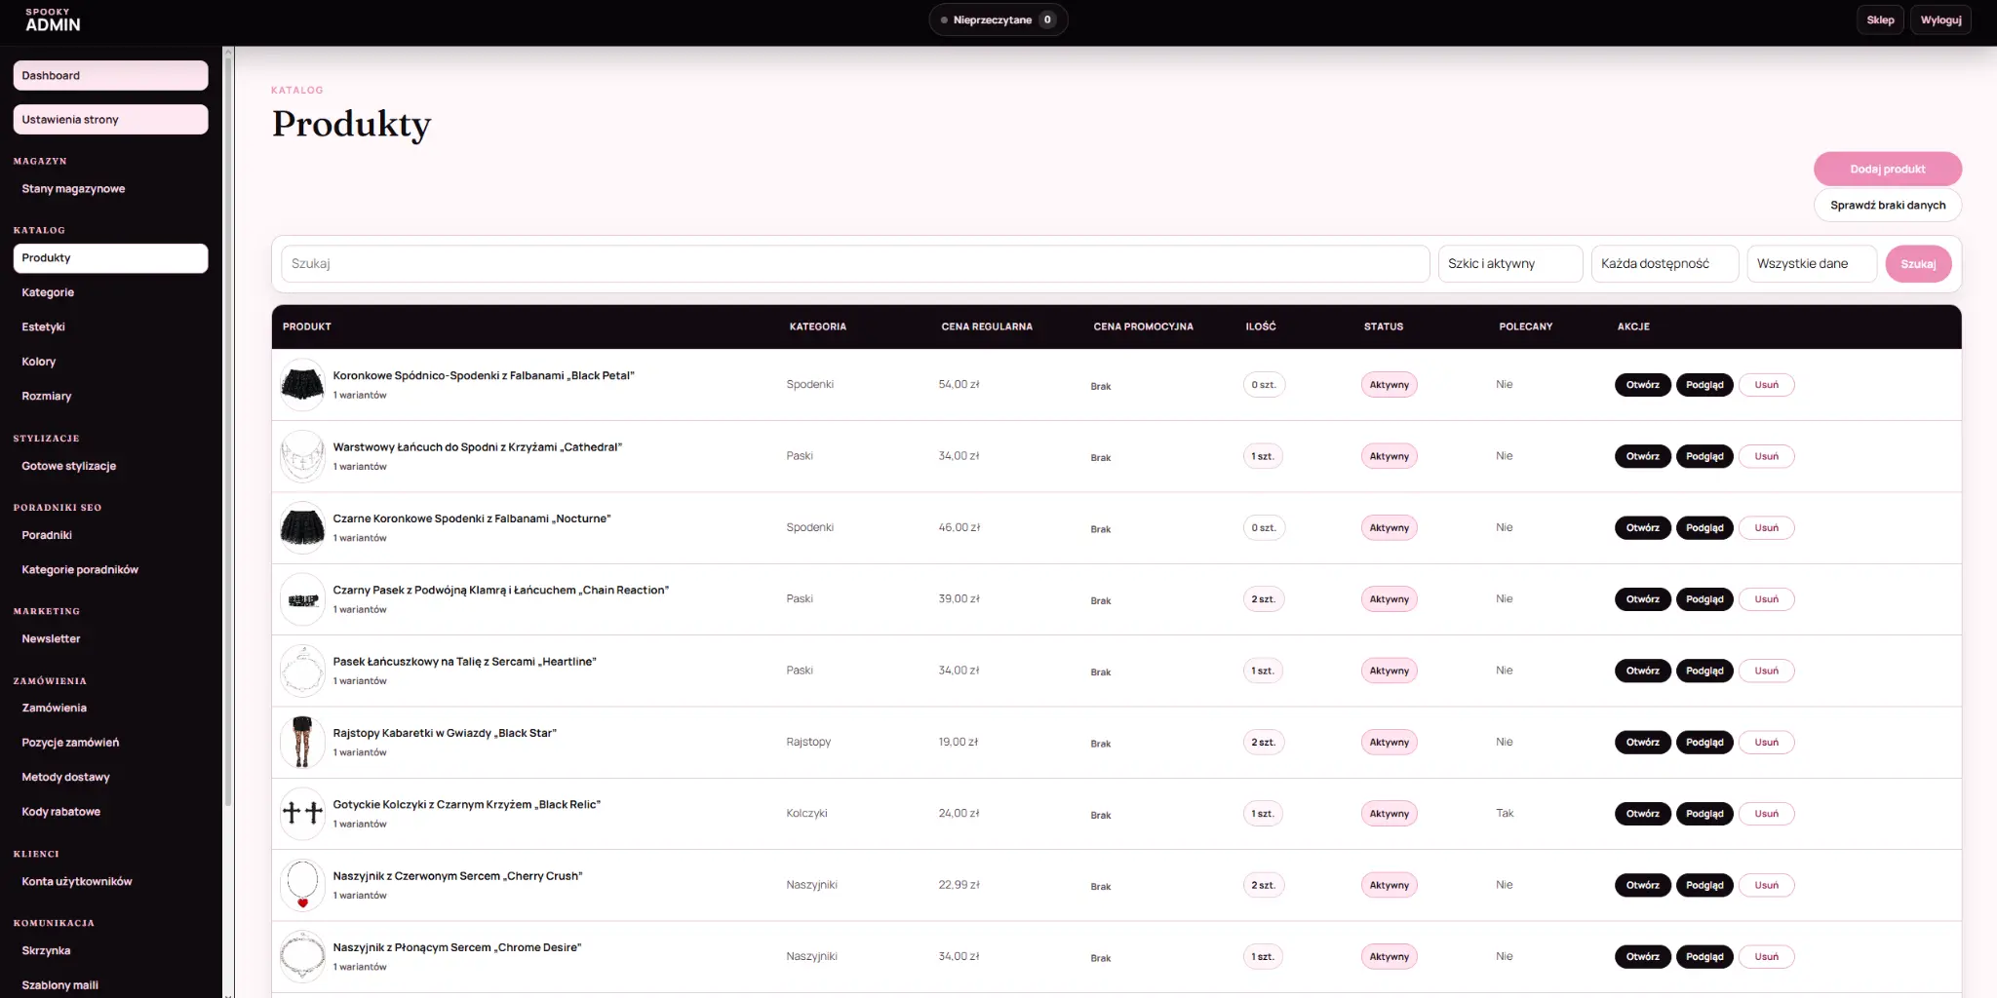
Task: Open the Black Petal product thumbnail
Action: point(302,385)
